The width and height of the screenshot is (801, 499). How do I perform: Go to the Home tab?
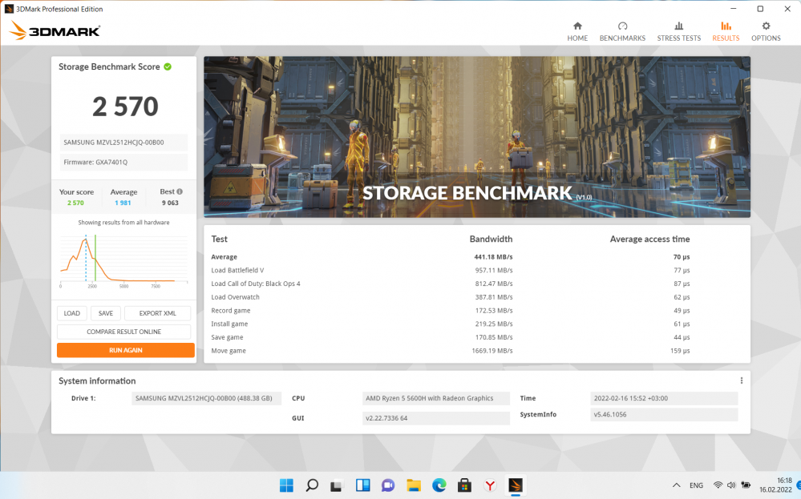(x=577, y=31)
